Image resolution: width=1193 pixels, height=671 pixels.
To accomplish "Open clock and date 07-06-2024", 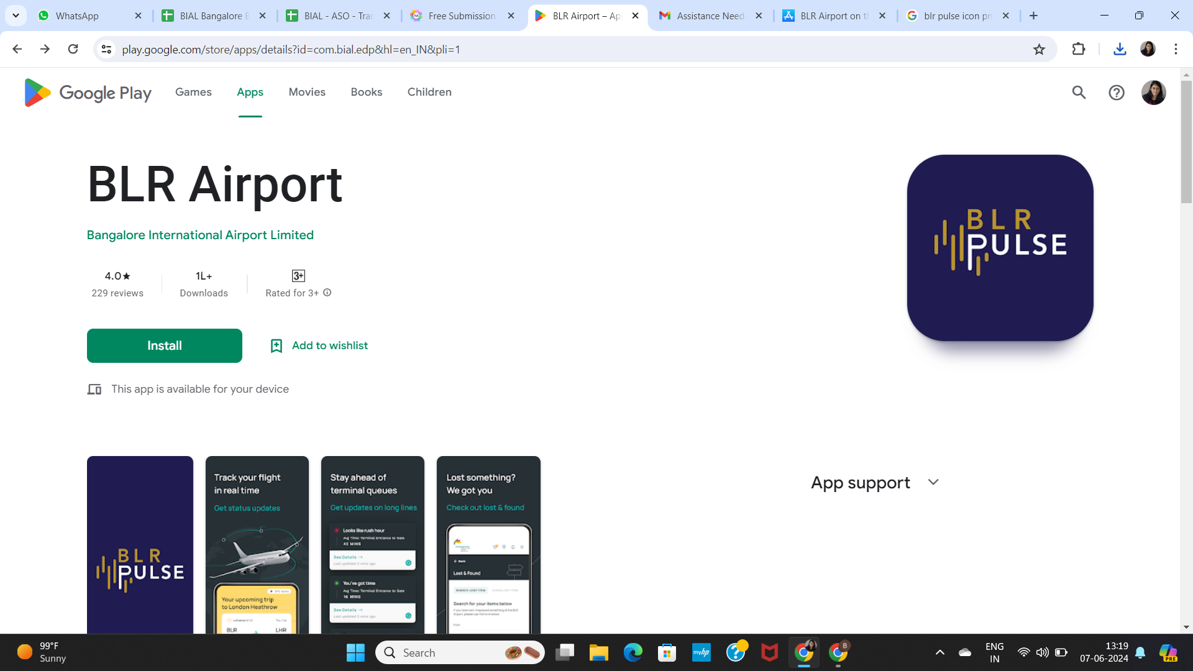I will click(x=1104, y=652).
